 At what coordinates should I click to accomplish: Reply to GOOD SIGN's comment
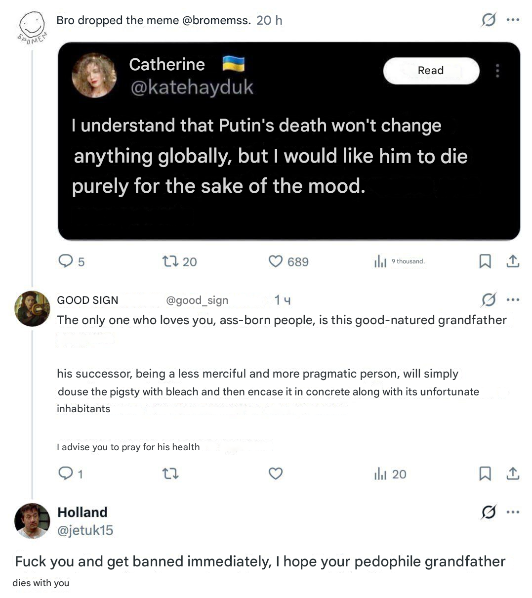66,473
